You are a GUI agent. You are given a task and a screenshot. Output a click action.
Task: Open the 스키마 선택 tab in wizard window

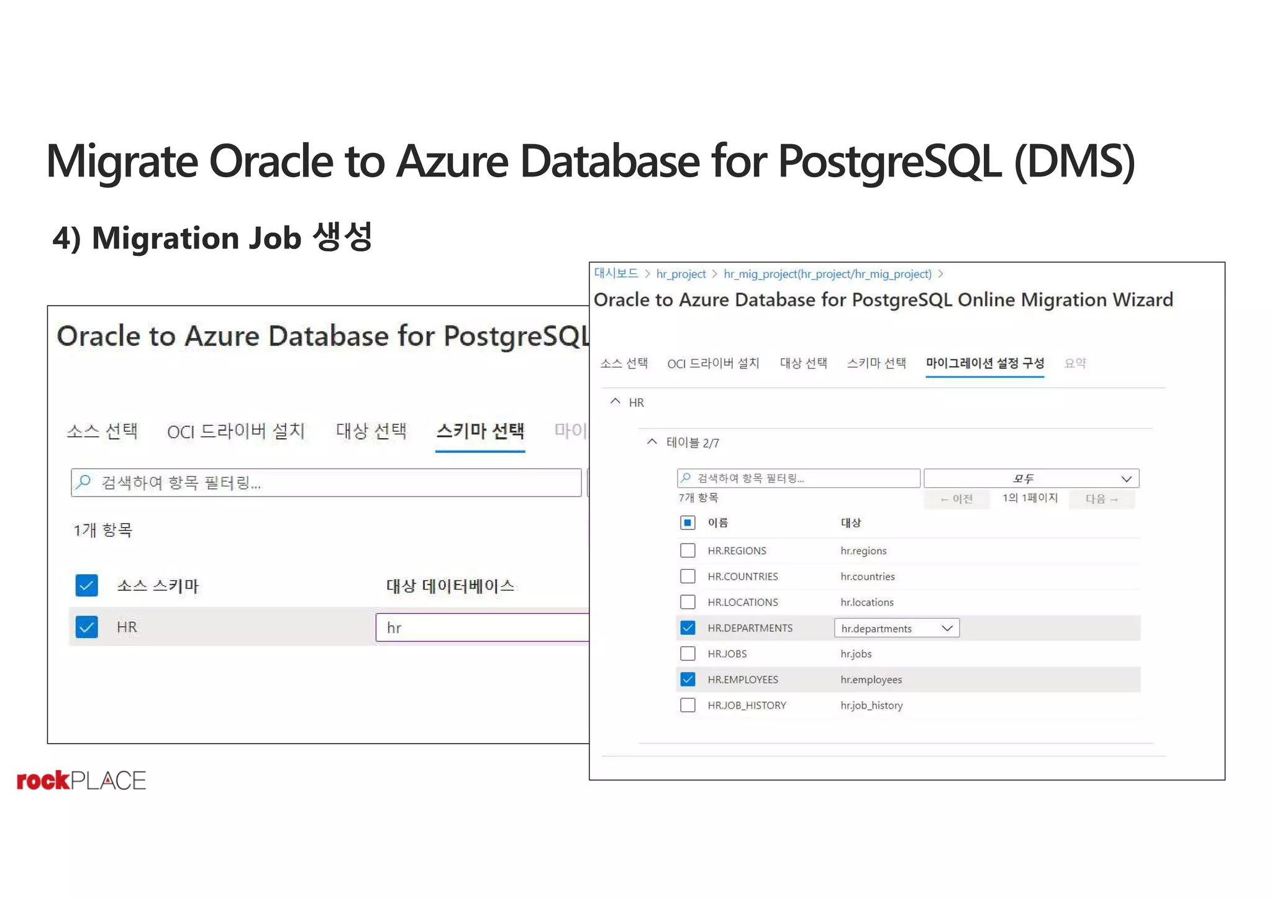[x=876, y=363]
